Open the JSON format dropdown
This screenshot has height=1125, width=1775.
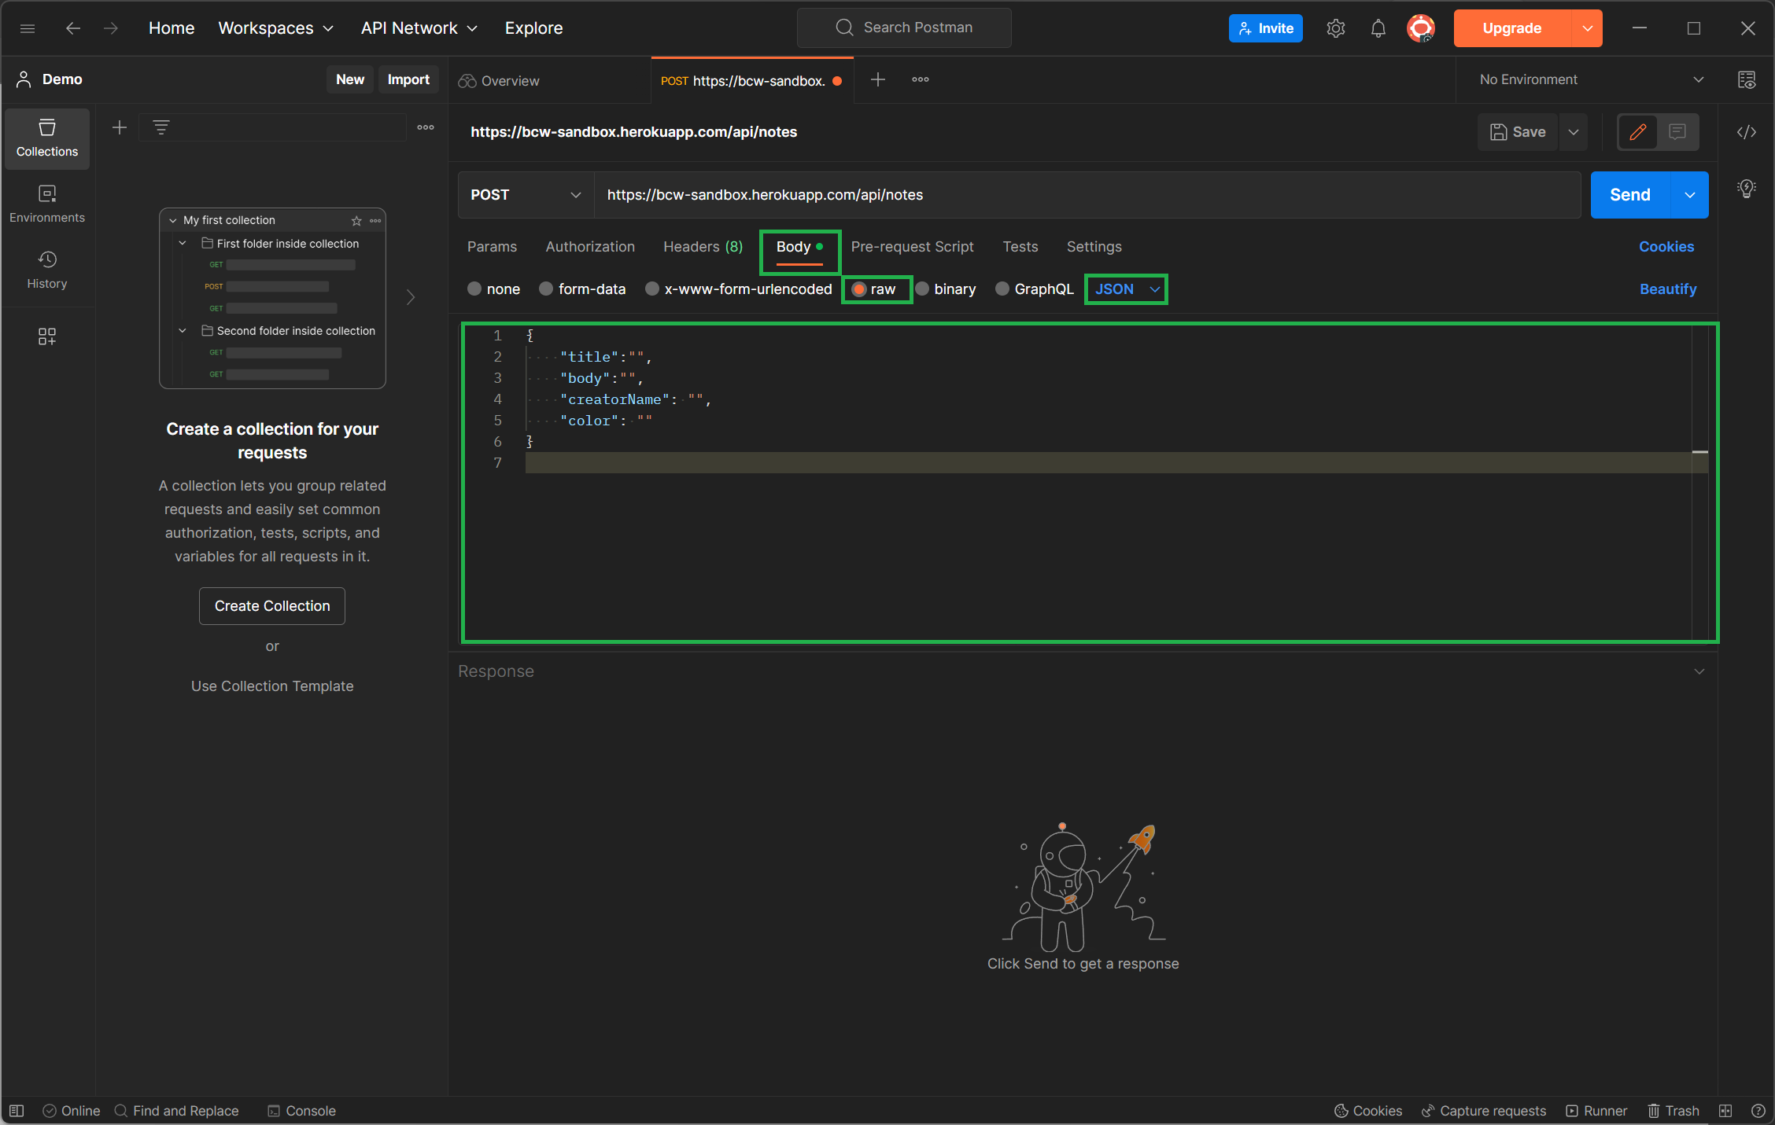click(1127, 289)
